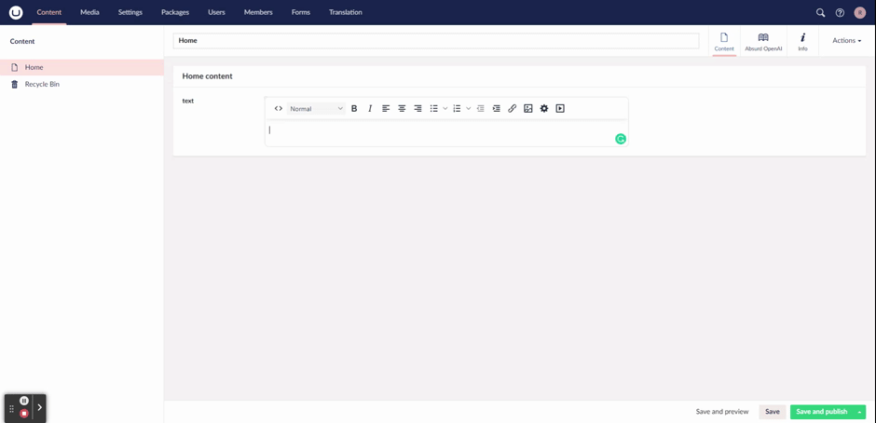
Task: Expand numbered list style options
Action: tap(468, 108)
